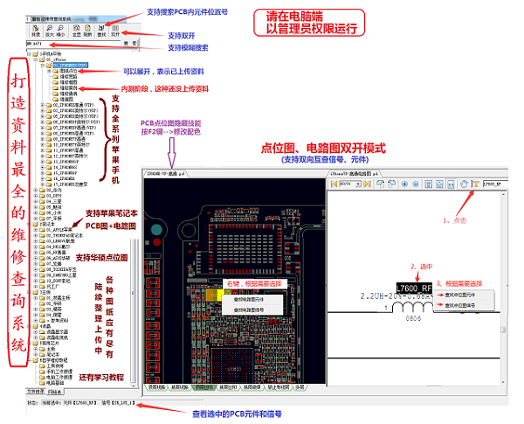Image resolution: width=524 pixels, height=424 pixels.
Task: Click the first toolbar icon beside 放大
Action: click(36, 31)
